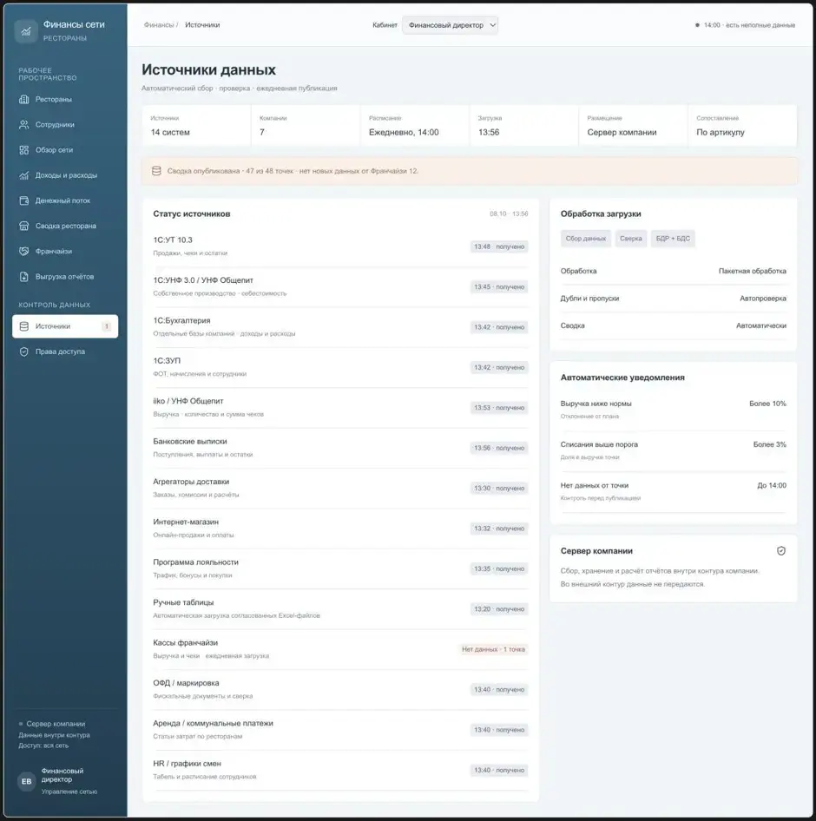Click the Автоматически value for Сводка
The height and width of the screenshot is (821, 816).
[x=761, y=325]
